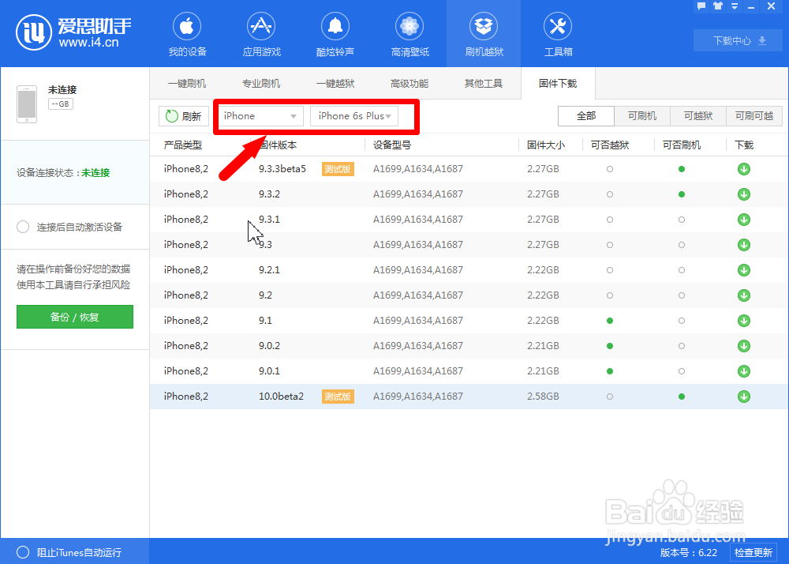
Task: Open the 我的设备 section
Action: 186,33
